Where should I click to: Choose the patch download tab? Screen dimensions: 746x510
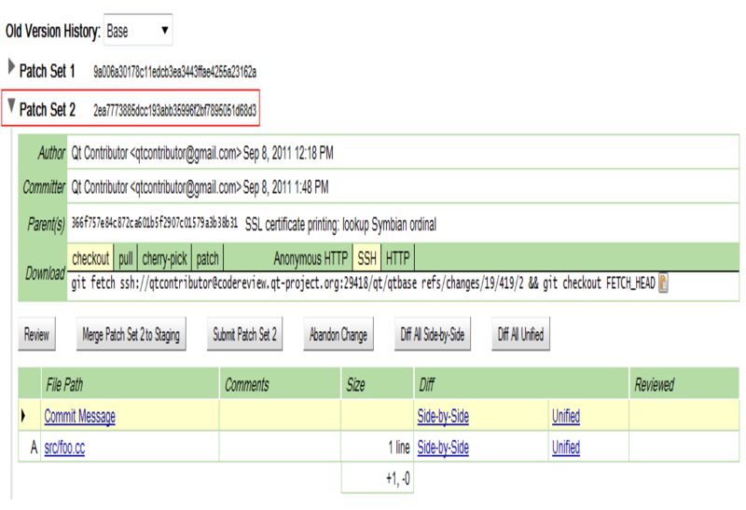coord(207,258)
